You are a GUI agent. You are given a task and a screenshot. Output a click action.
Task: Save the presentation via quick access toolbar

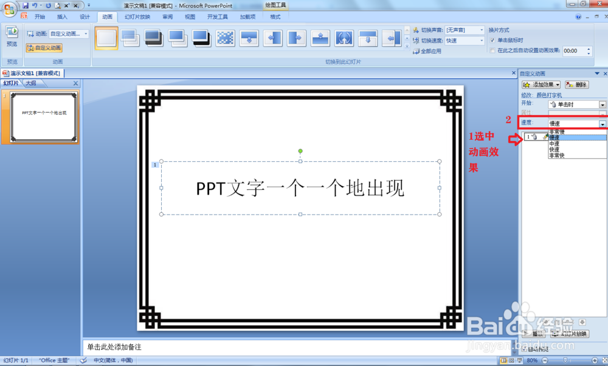(25, 5)
